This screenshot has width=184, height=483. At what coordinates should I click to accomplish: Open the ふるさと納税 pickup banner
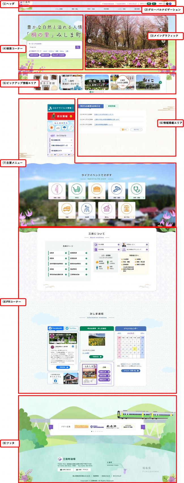coord(122,82)
